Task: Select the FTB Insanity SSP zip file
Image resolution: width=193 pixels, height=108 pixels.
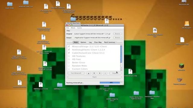Action: 46,6
